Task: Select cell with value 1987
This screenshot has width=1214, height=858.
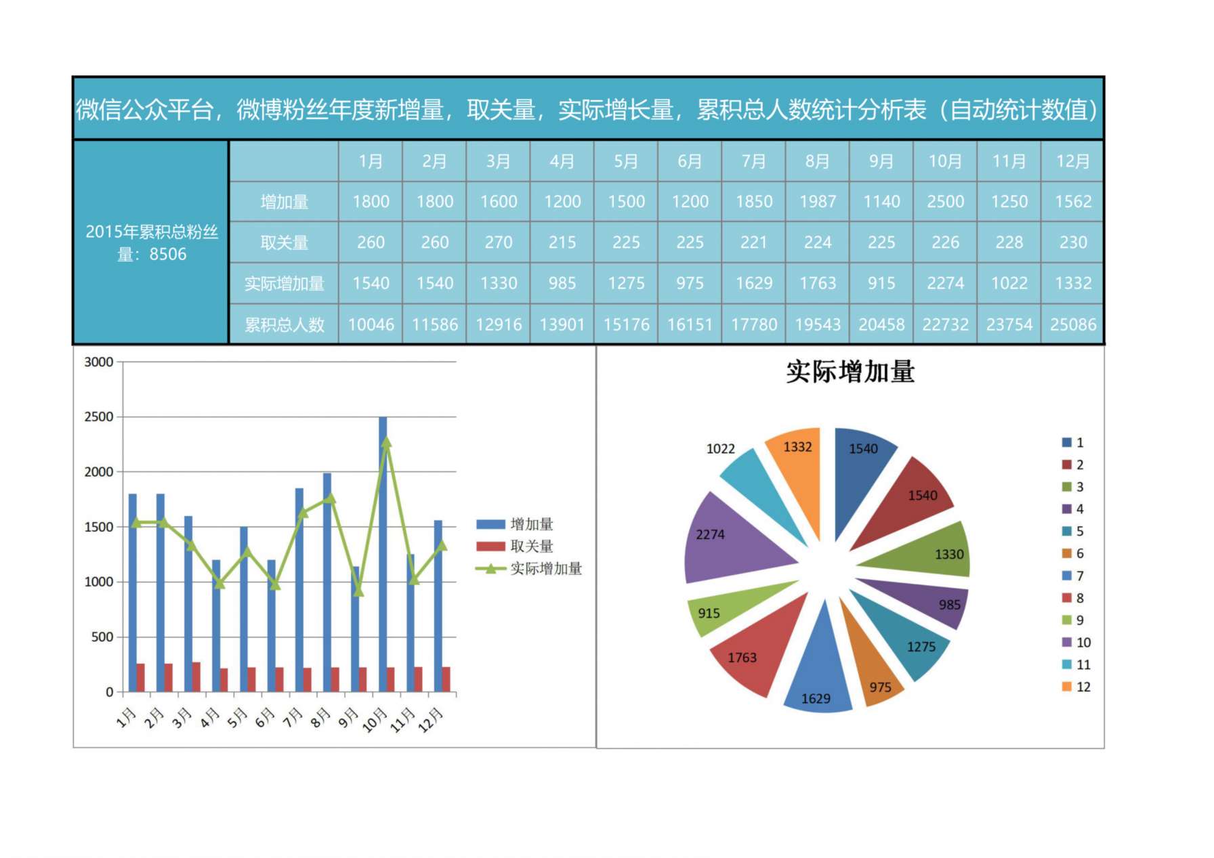Action: [818, 202]
